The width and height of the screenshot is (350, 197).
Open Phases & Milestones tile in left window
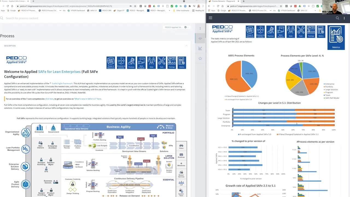(111, 63)
